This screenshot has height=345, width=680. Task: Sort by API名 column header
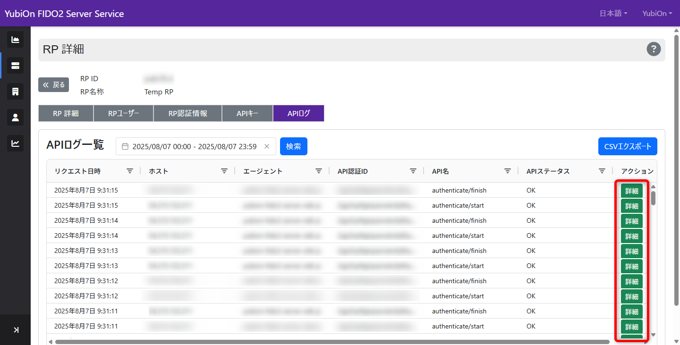point(441,171)
